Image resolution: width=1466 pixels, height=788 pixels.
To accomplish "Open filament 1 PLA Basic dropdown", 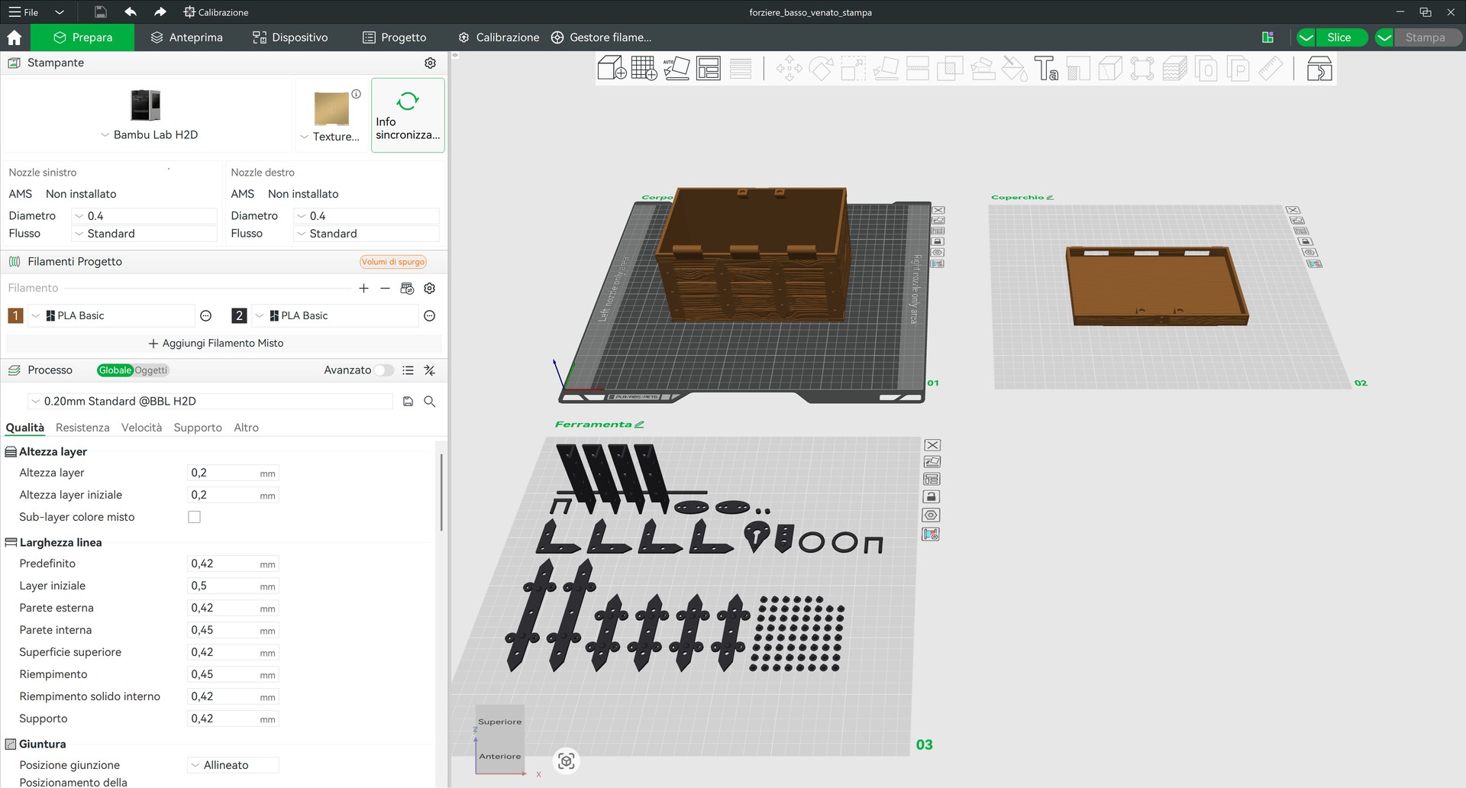I will click(x=111, y=316).
